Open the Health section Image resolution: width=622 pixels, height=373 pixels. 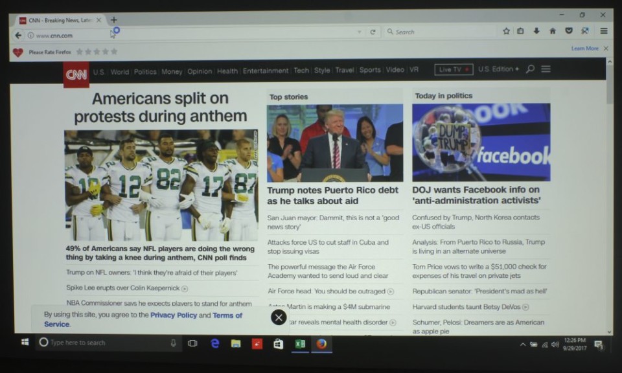227,71
